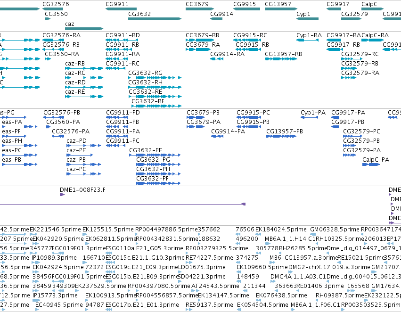Click the CG9911 gene label in the top track
Screen dimensions: 401x312
pyautogui.click(x=117, y=4)
